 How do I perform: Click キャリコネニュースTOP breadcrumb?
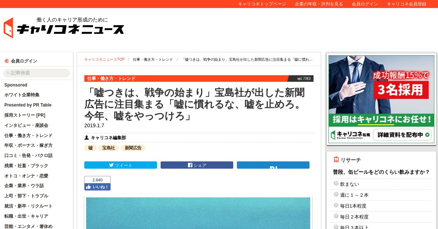pyautogui.click(x=104, y=60)
